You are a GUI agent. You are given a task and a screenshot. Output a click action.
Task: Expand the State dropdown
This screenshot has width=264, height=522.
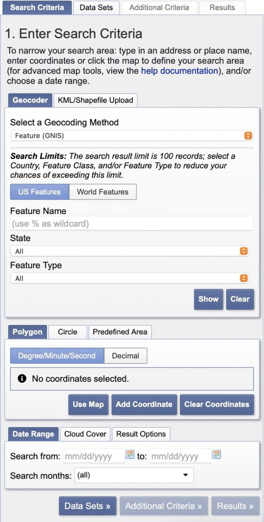(129, 251)
